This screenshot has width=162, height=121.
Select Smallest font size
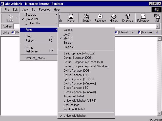pyautogui.click(x=86, y=47)
